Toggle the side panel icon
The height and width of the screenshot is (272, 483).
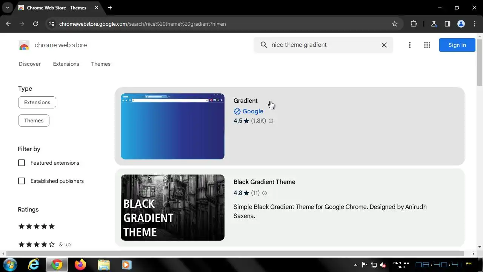[447, 24]
